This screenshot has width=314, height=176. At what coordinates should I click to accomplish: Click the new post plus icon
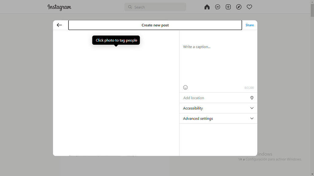coord(228,7)
